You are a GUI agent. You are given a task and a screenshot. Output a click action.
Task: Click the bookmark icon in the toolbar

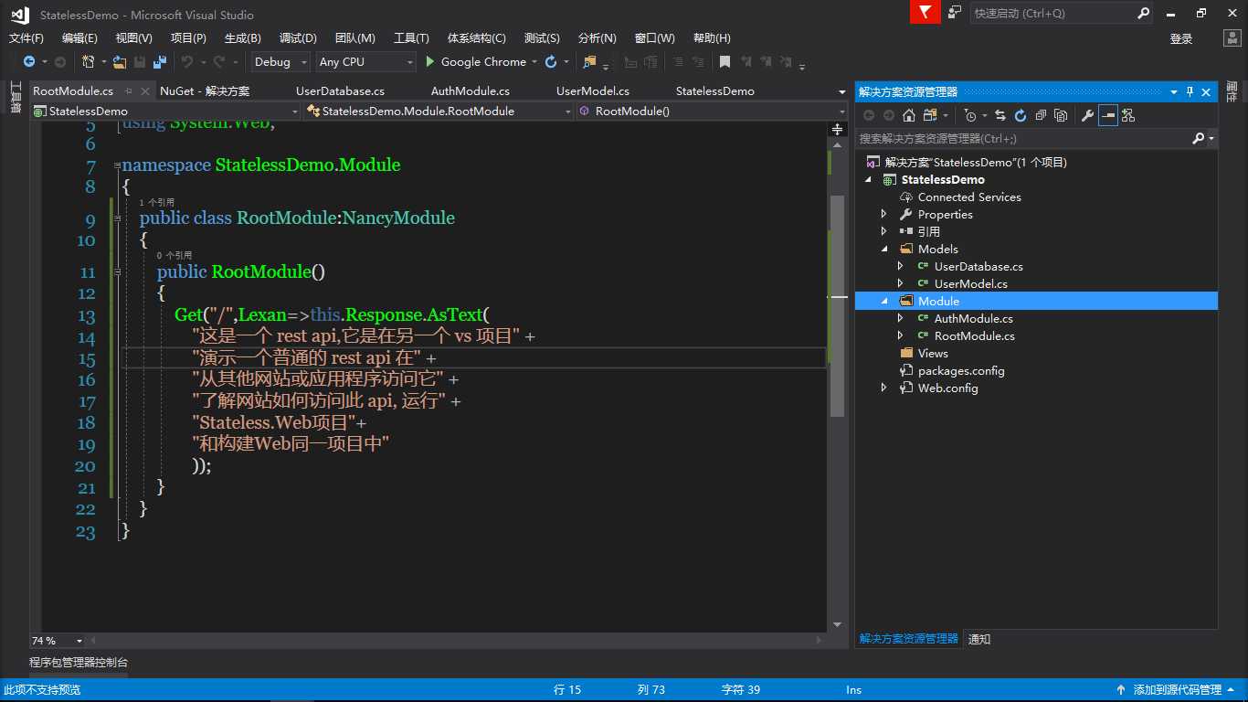click(724, 62)
